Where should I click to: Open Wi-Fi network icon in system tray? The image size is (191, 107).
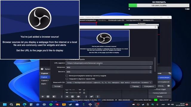pos(169,104)
